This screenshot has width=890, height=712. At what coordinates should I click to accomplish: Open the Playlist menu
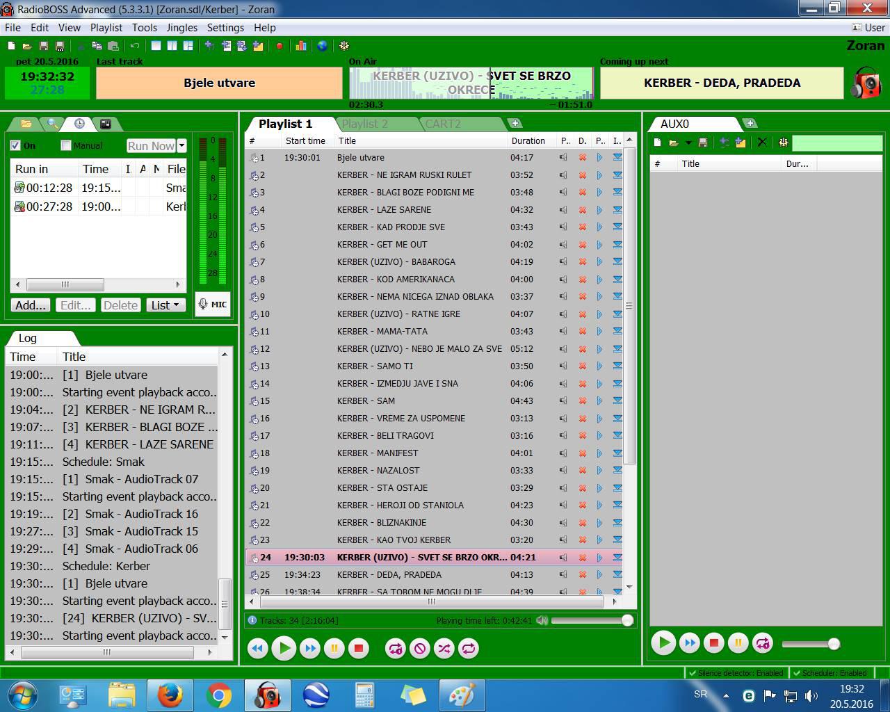click(x=106, y=28)
